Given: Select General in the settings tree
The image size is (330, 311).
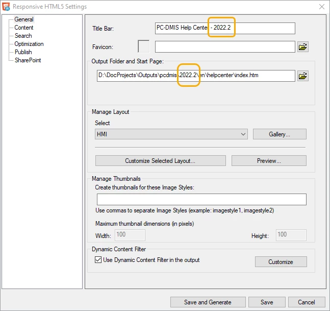Looking at the screenshot, I should 24,19.
